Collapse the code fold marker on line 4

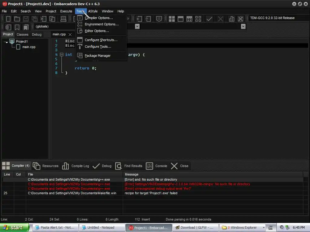click(x=62, y=54)
